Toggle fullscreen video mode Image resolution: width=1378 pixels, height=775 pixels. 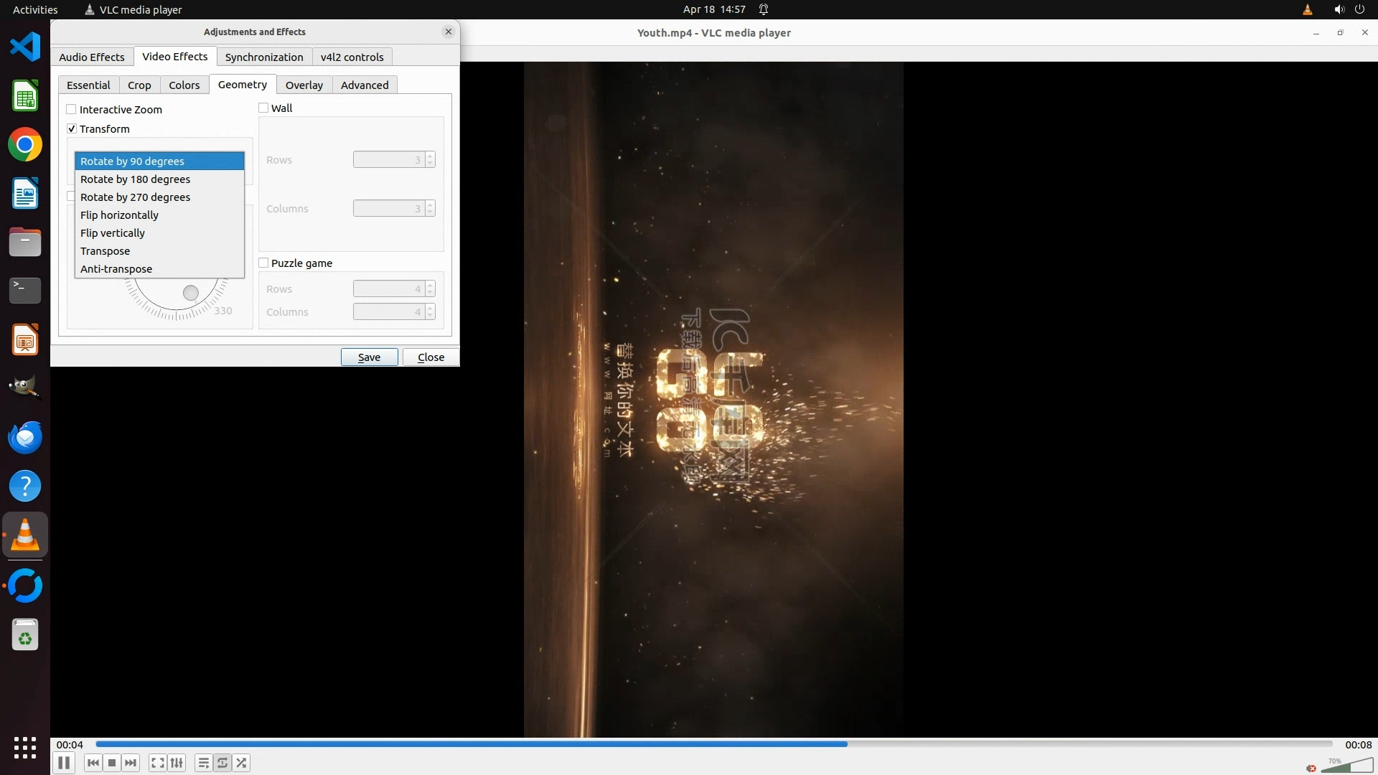[158, 763]
